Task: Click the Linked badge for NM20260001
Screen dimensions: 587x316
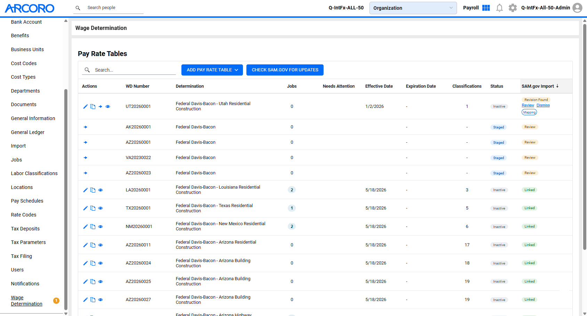Action: pos(529,227)
